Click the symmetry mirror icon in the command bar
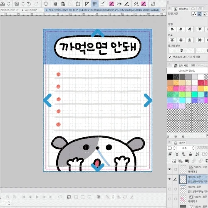Screen dimensions: 208x208 119,4
